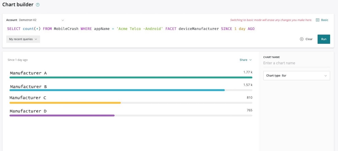Click the 1.77 k value
Image resolution: width=338 pixels, height=151 pixels.
coord(248,72)
